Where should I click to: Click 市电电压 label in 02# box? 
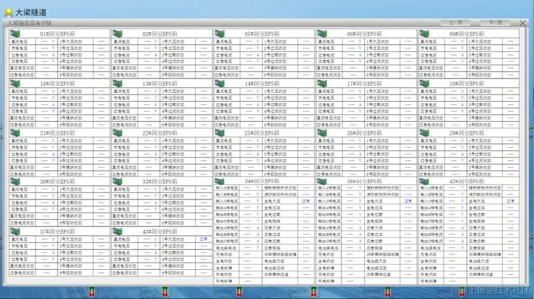tap(122, 48)
